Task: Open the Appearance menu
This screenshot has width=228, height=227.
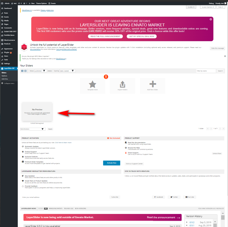Action: coord(8,49)
